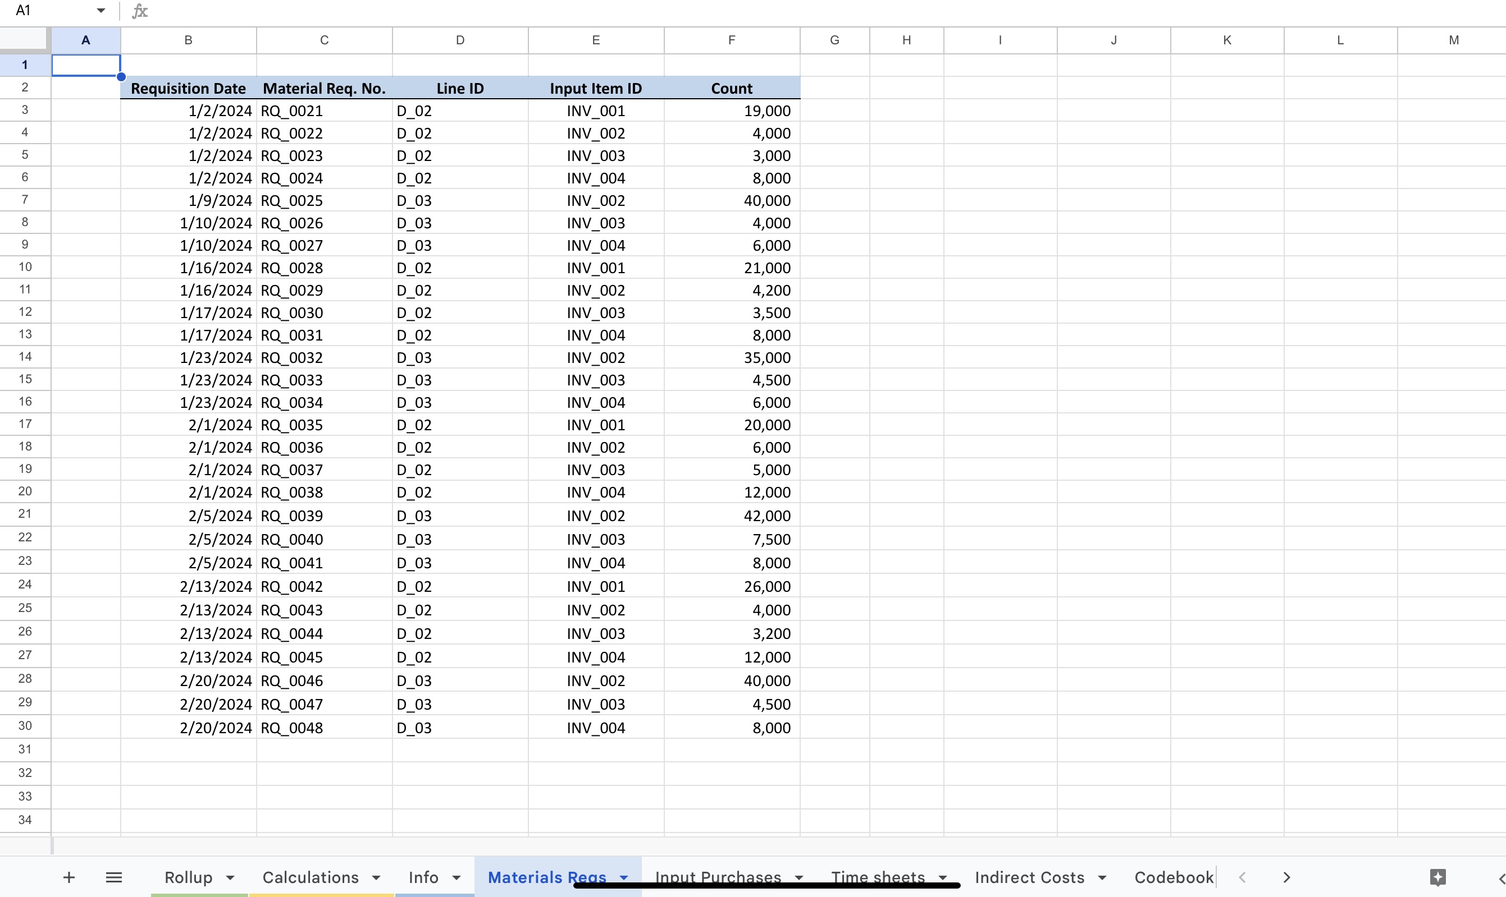The height and width of the screenshot is (897, 1506).
Task: Select row 3 header
Action: [24, 109]
